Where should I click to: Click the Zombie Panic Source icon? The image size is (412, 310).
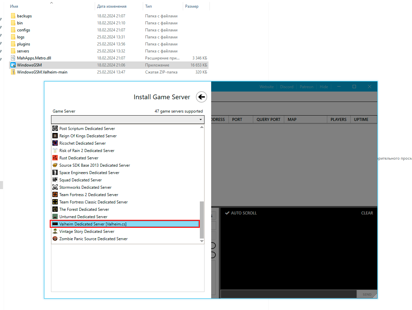click(x=55, y=239)
